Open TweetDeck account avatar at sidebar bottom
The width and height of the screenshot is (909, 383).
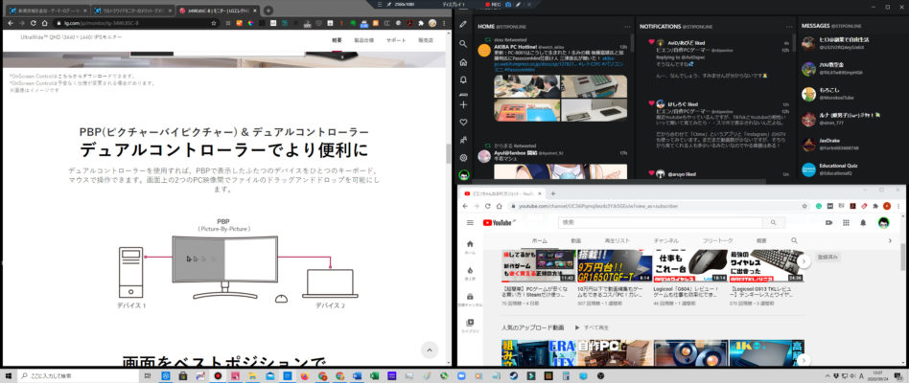pyautogui.click(x=463, y=174)
